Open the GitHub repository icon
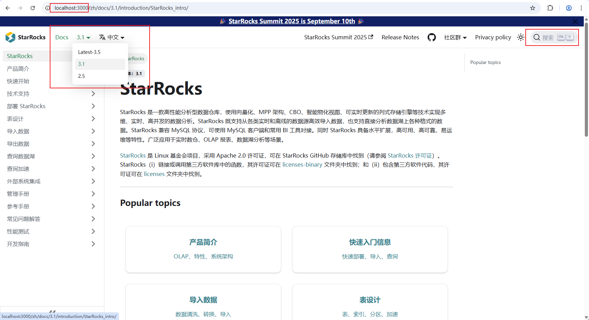This screenshot has height=320, width=589. pos(432,37)
